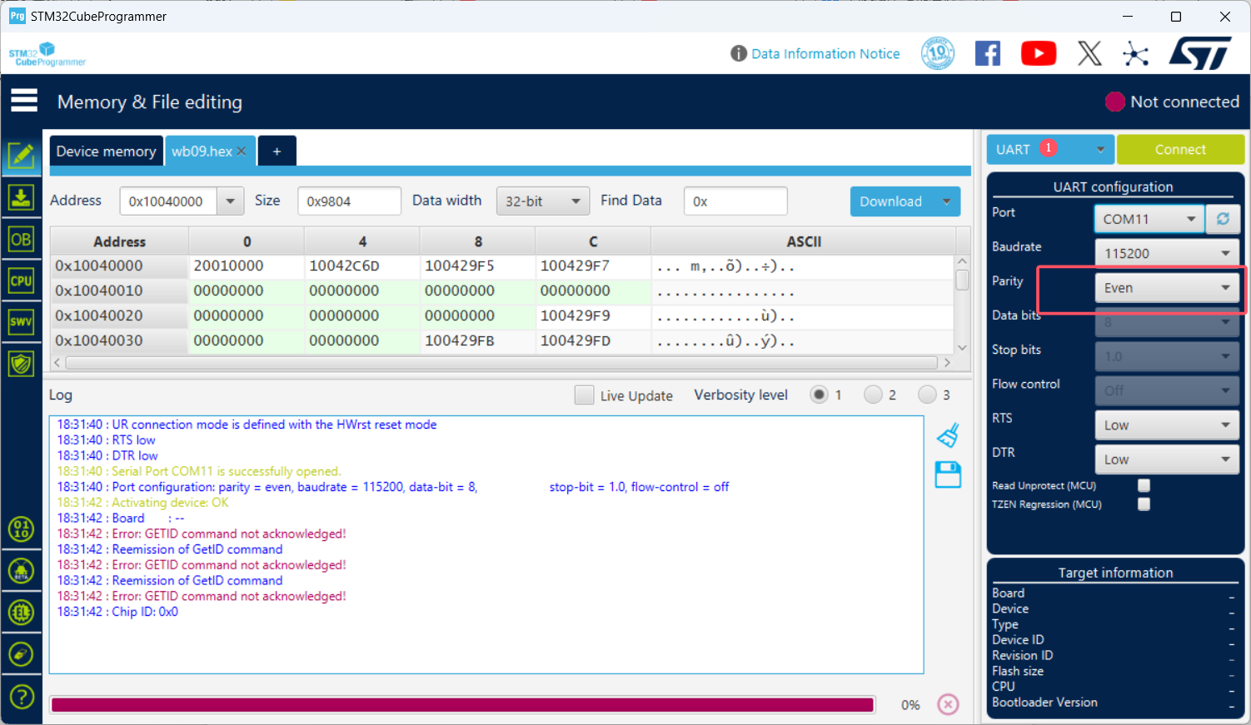The height and width of the screenshot is (725, 1251).
Task: Open the beta feature sidebar icon
Action: pyautogui.click(x=21, y=571)
